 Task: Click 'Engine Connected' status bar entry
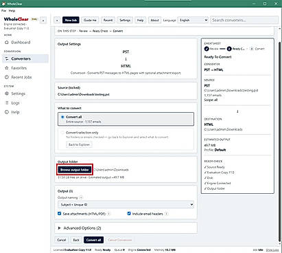tap(139, 250)
